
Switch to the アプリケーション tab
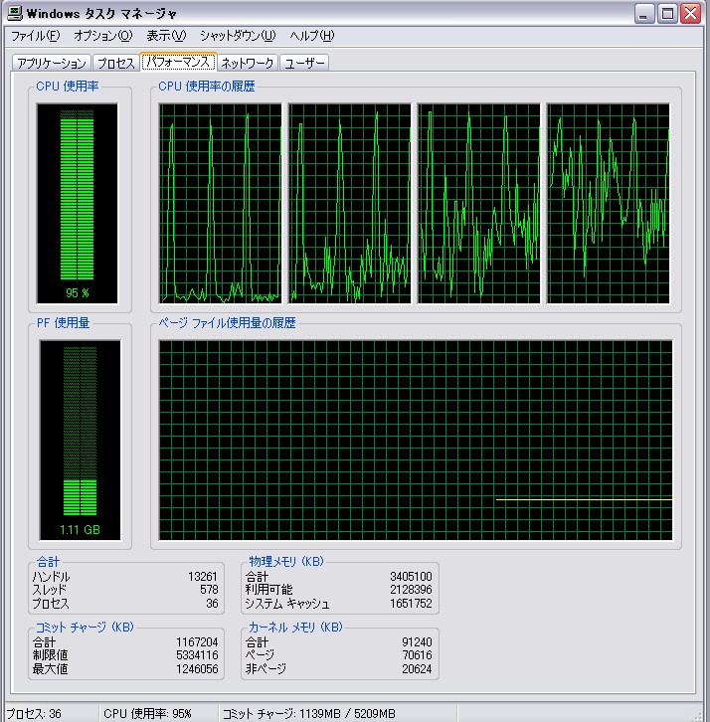[52, 63]
